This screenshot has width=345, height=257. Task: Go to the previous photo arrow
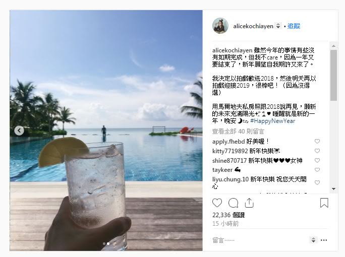[19, 131]
